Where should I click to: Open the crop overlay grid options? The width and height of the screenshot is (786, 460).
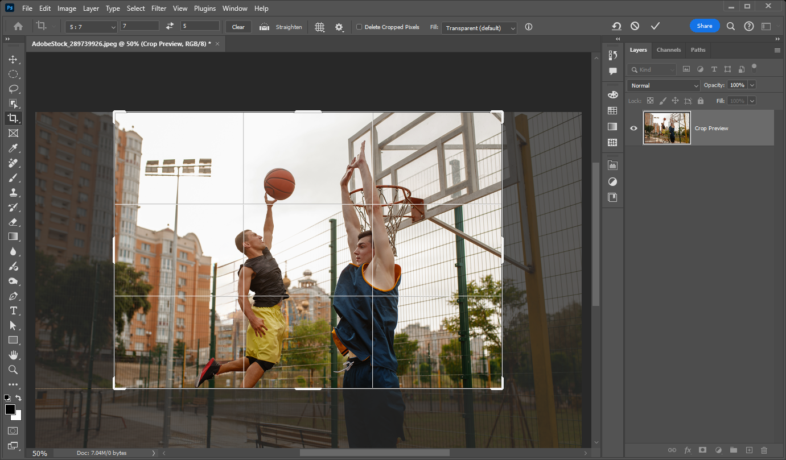319,27
